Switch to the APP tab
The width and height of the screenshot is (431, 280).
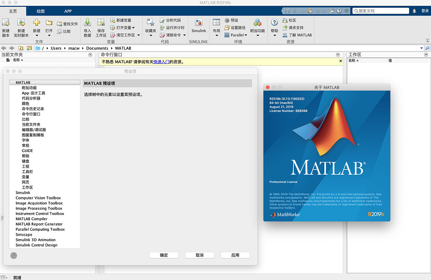tap(68, 11)
